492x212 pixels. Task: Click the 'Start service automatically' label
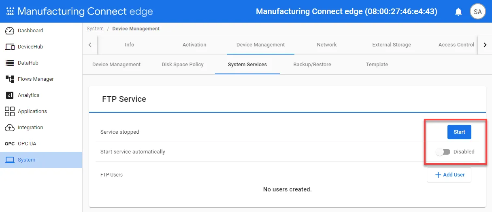pos(133,152)
